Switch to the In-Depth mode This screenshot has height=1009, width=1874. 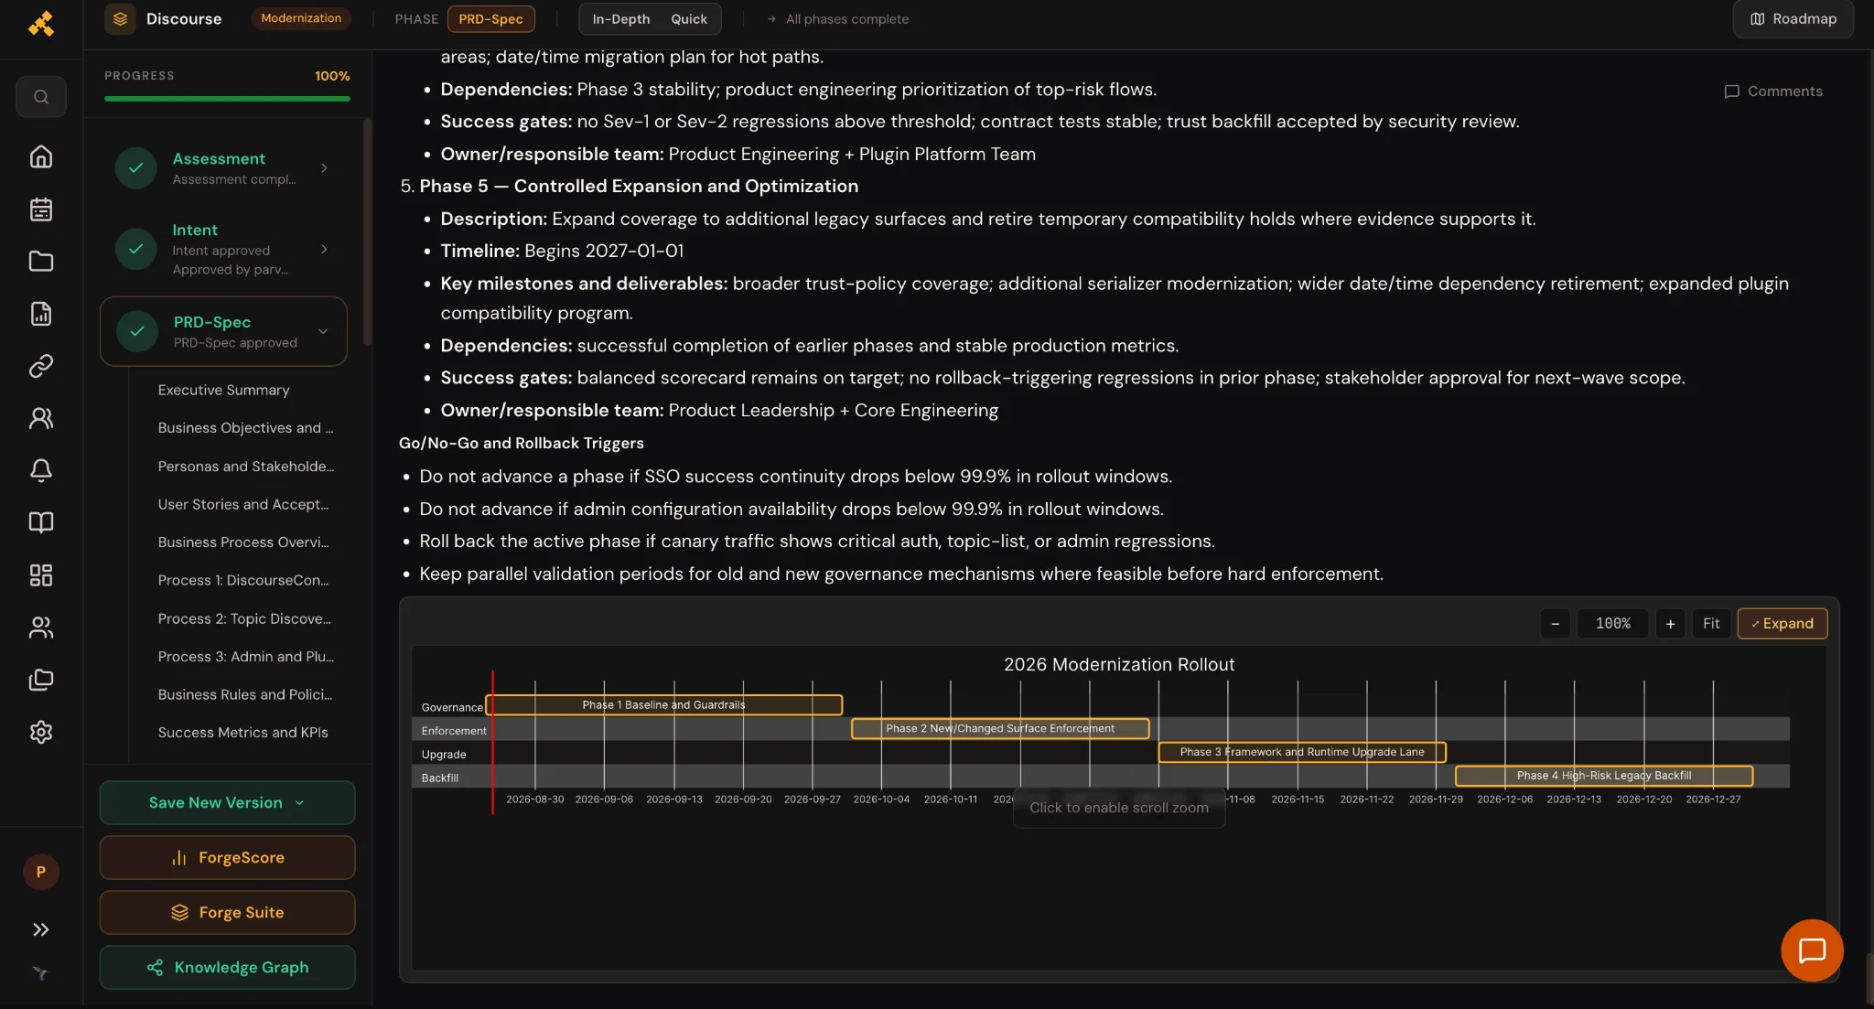pyautogui.click(x=621, y=19)
